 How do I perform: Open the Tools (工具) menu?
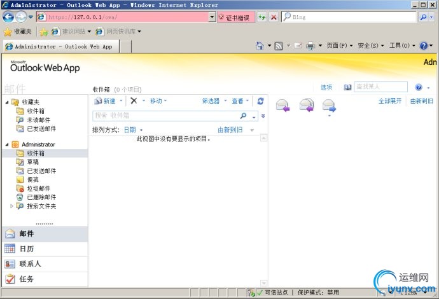(x=402, y=46)
